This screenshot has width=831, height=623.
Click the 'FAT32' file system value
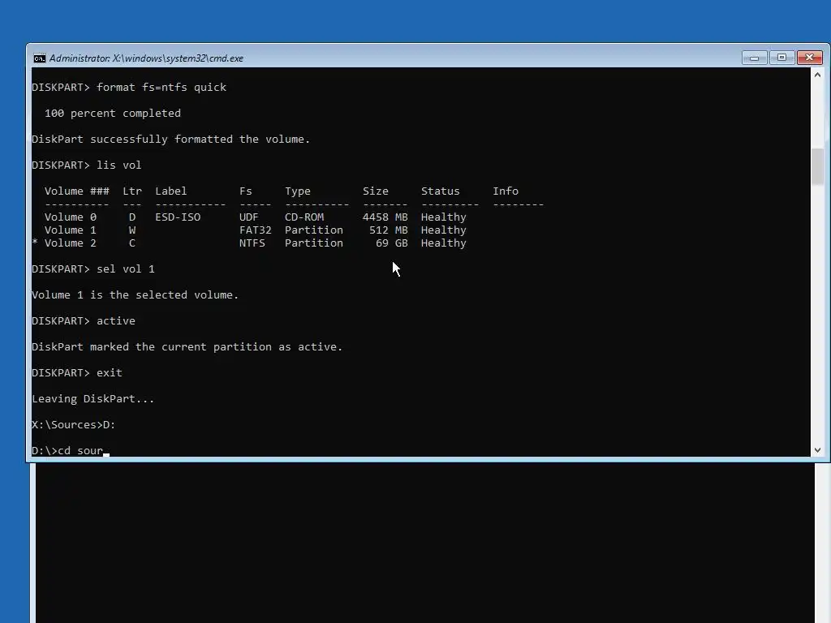coord(255,230)
